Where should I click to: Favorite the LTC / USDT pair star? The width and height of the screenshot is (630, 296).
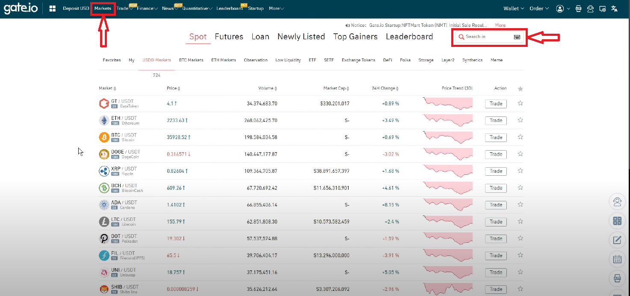521,221
